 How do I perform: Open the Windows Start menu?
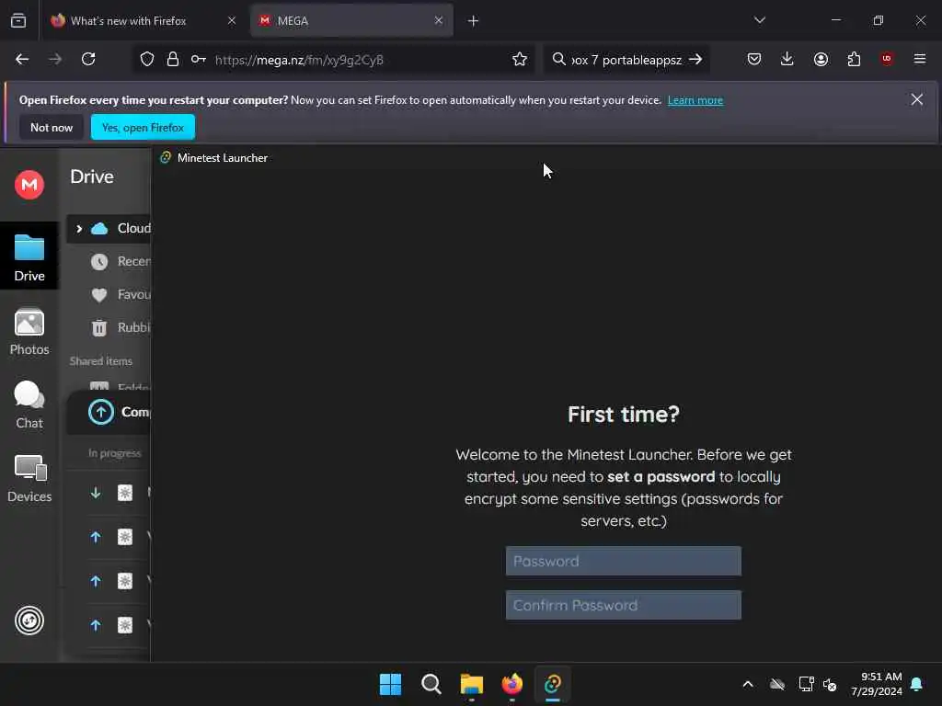[390, 684]
